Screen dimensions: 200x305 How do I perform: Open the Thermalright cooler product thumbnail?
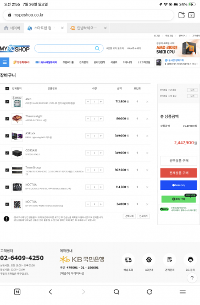17,119
